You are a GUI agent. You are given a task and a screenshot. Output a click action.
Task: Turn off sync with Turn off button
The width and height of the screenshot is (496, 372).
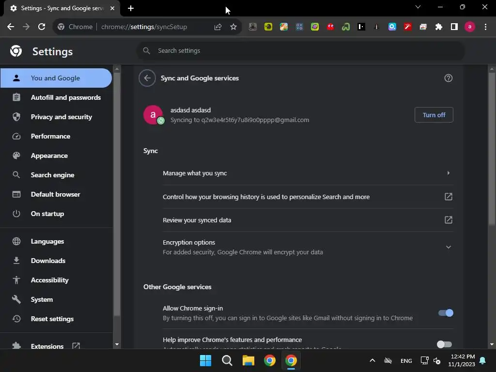tap(434, 115)
